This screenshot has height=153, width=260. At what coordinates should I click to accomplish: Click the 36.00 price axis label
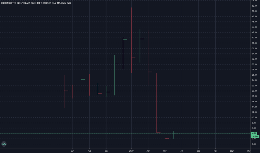click(254, 48)
